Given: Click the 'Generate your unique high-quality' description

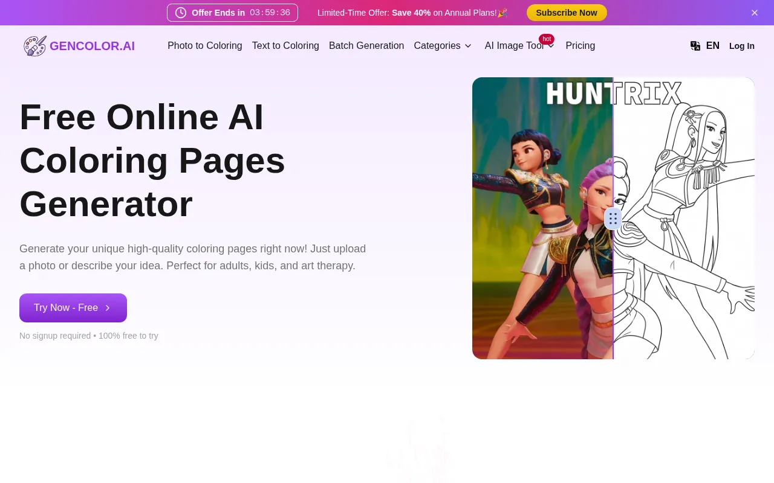Looking at the screenshot, I should click(x=193, y=257).
